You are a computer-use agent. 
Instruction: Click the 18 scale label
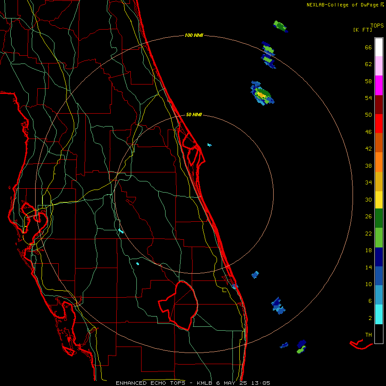[368, 250]
